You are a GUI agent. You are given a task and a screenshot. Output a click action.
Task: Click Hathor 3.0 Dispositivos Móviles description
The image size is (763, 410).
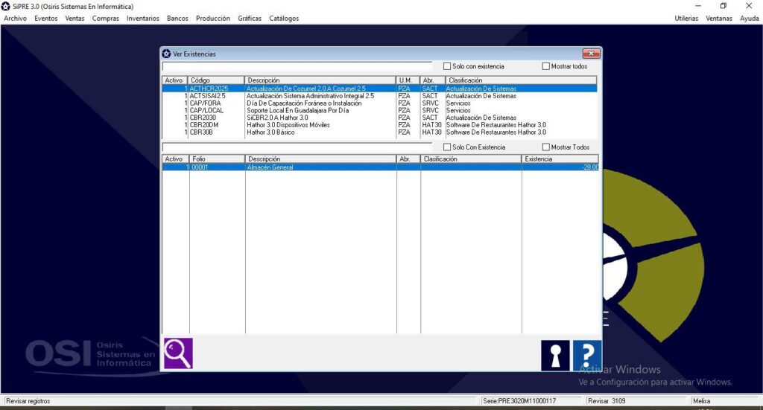[x=288, y=125]
